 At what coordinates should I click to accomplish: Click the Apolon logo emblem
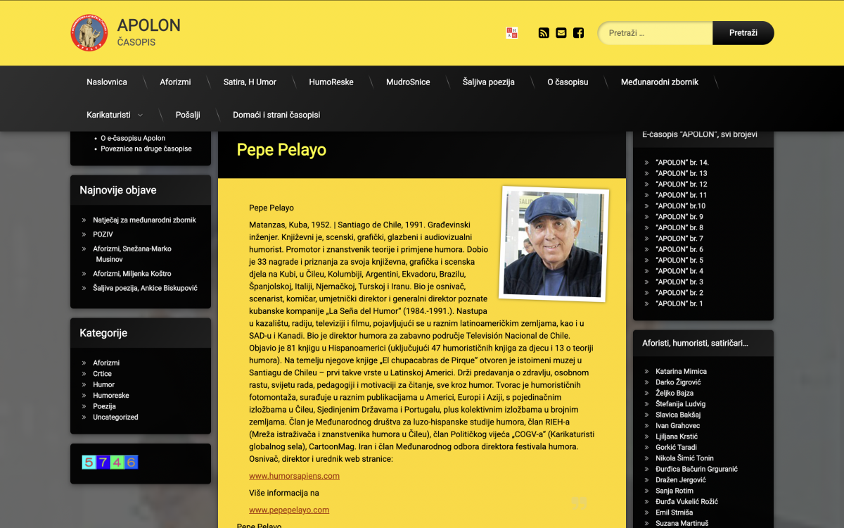click(89, 33)
